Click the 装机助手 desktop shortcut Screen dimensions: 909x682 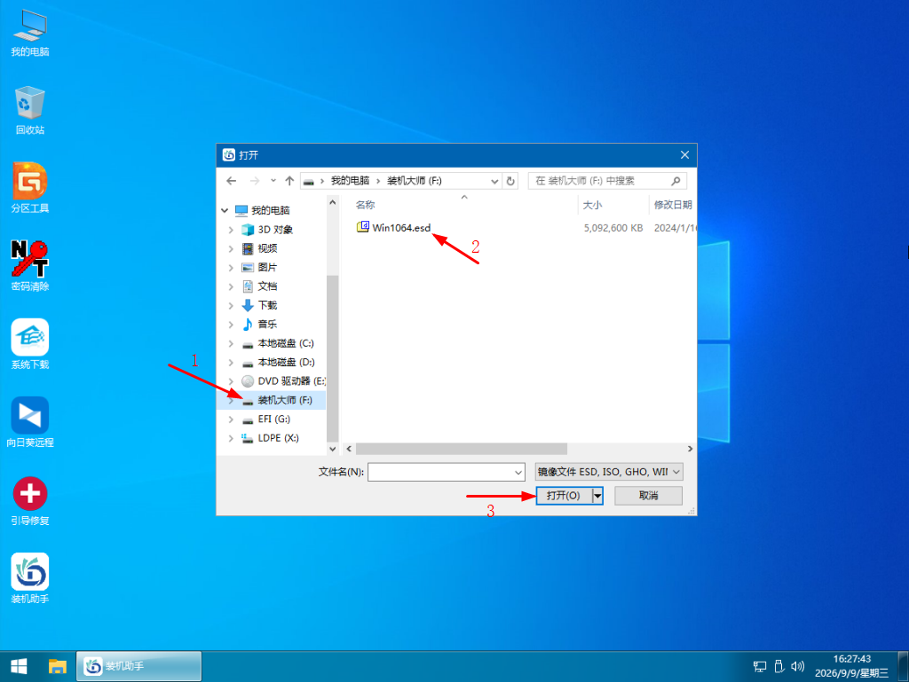click(x=29, y=578)
